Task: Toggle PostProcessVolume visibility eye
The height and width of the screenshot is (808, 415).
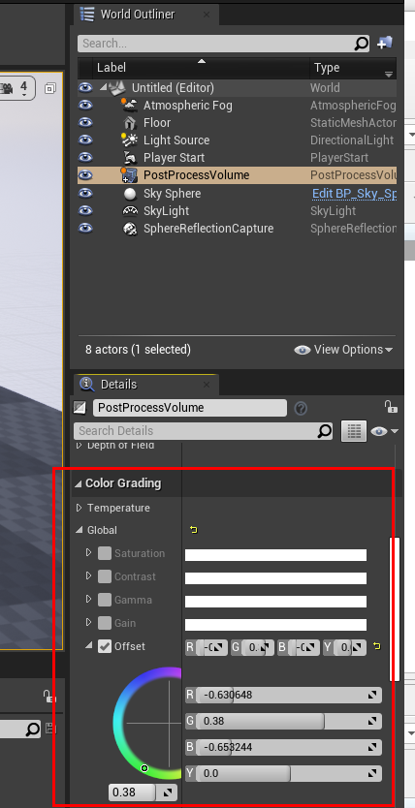Action: tap(85, 175)
